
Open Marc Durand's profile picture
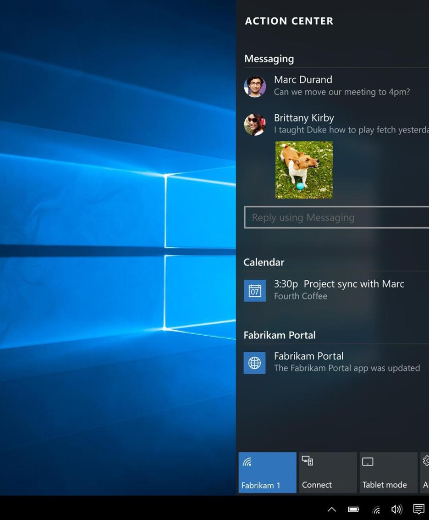click(x=255, y=86)
